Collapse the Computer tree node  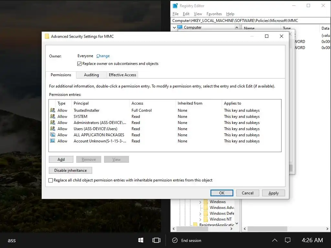(174, 27)
